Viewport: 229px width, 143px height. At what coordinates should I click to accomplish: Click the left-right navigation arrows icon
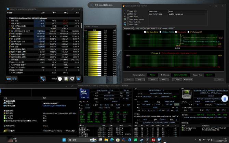coord(9,79)
